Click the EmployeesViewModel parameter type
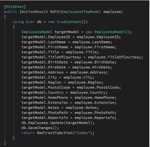The image size is (150, 147). [x=81, y=12]
